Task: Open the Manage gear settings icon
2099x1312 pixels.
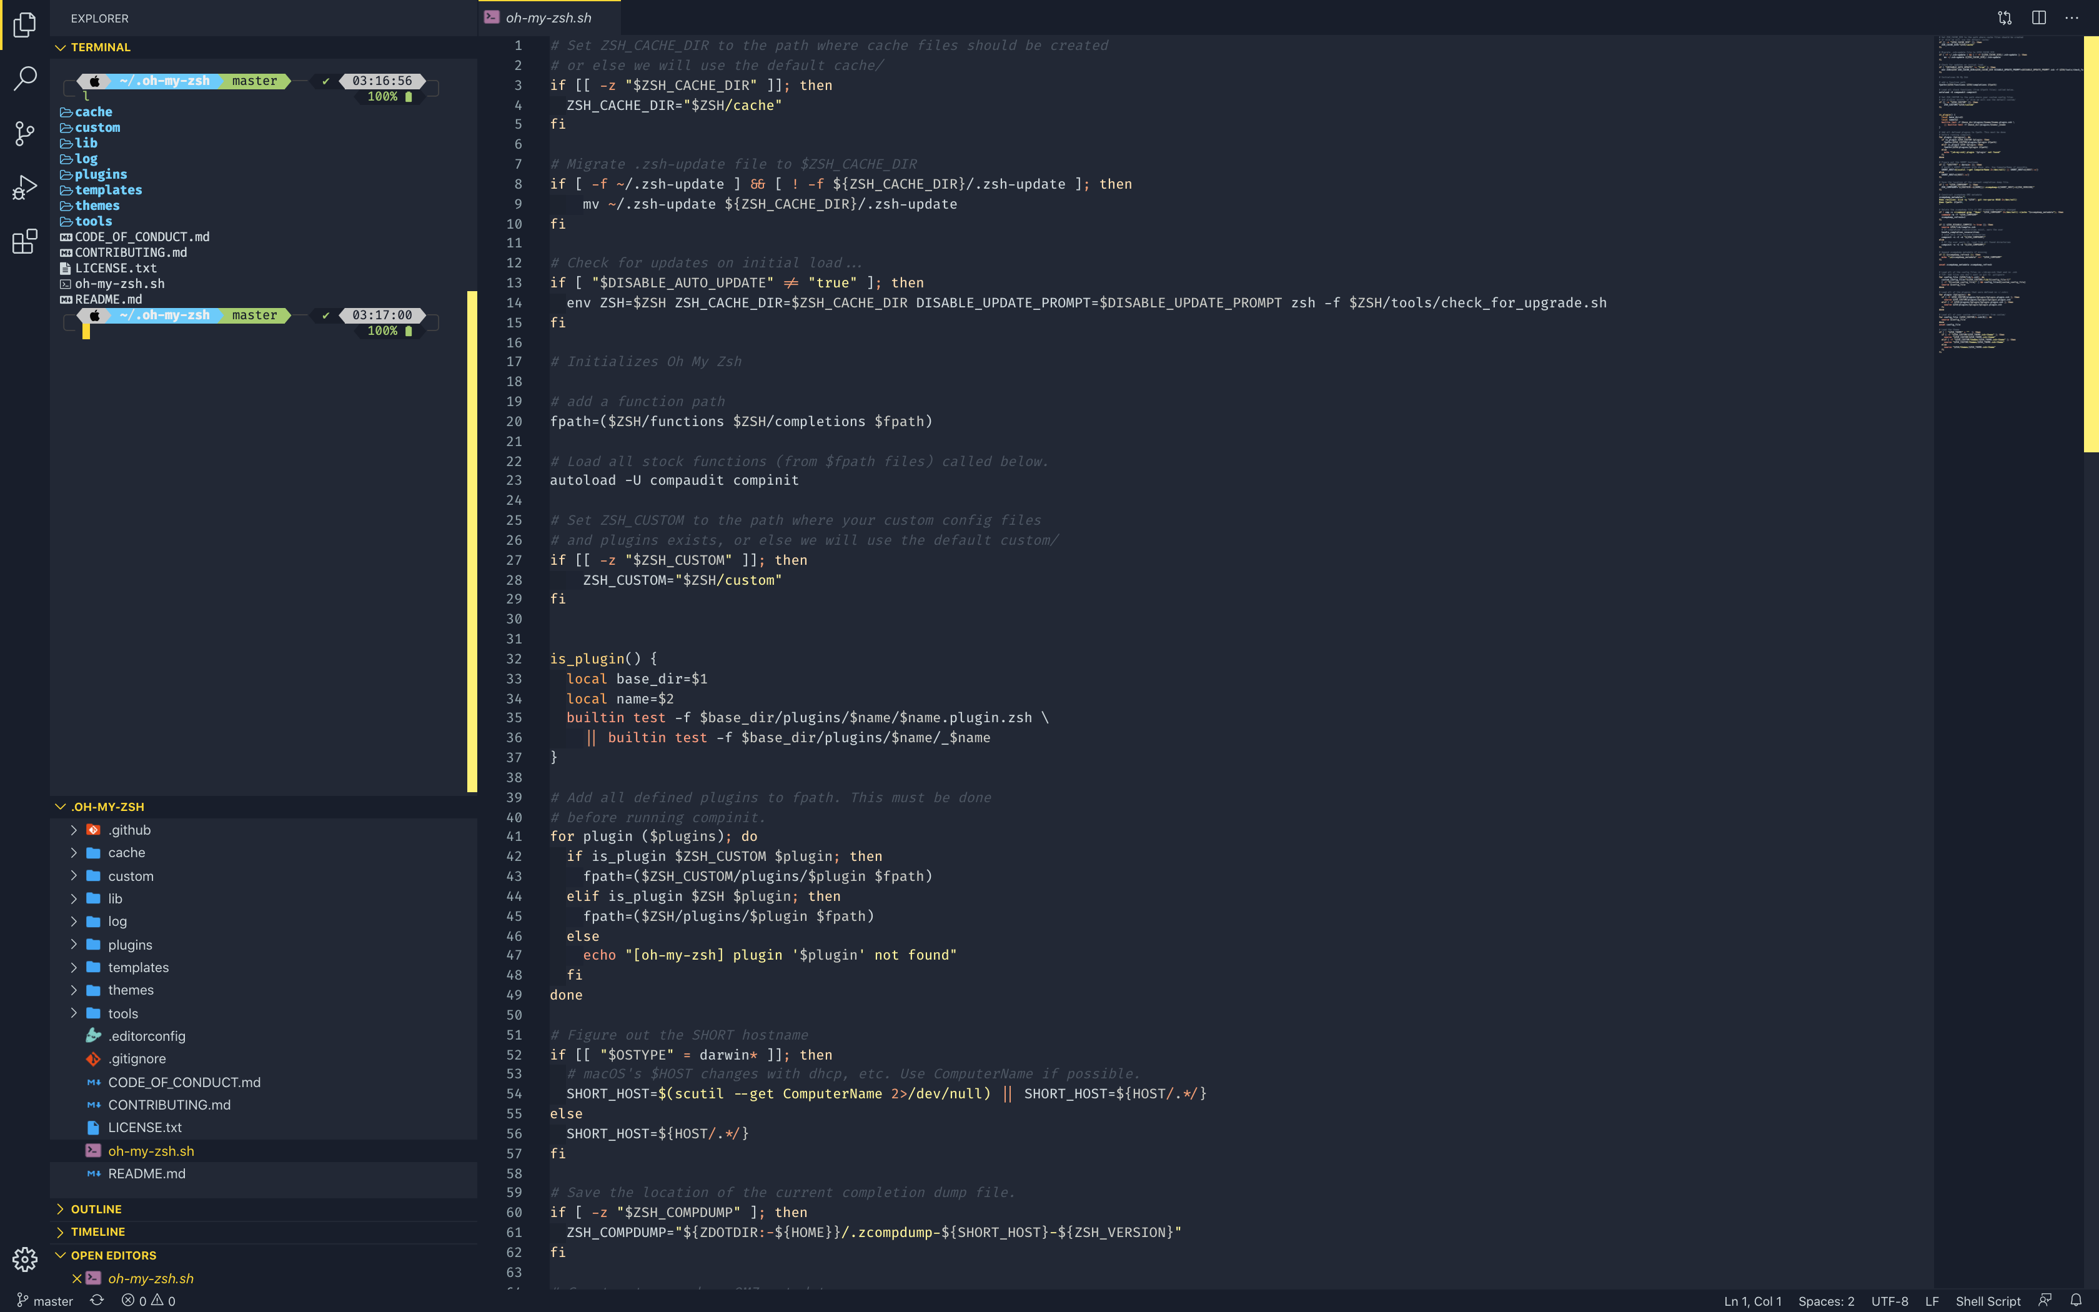Action: [x=25, y=1259]
